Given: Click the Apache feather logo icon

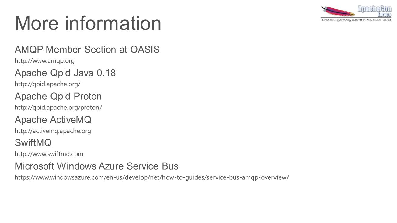Looking at the screenshot, I should [338, 11].
